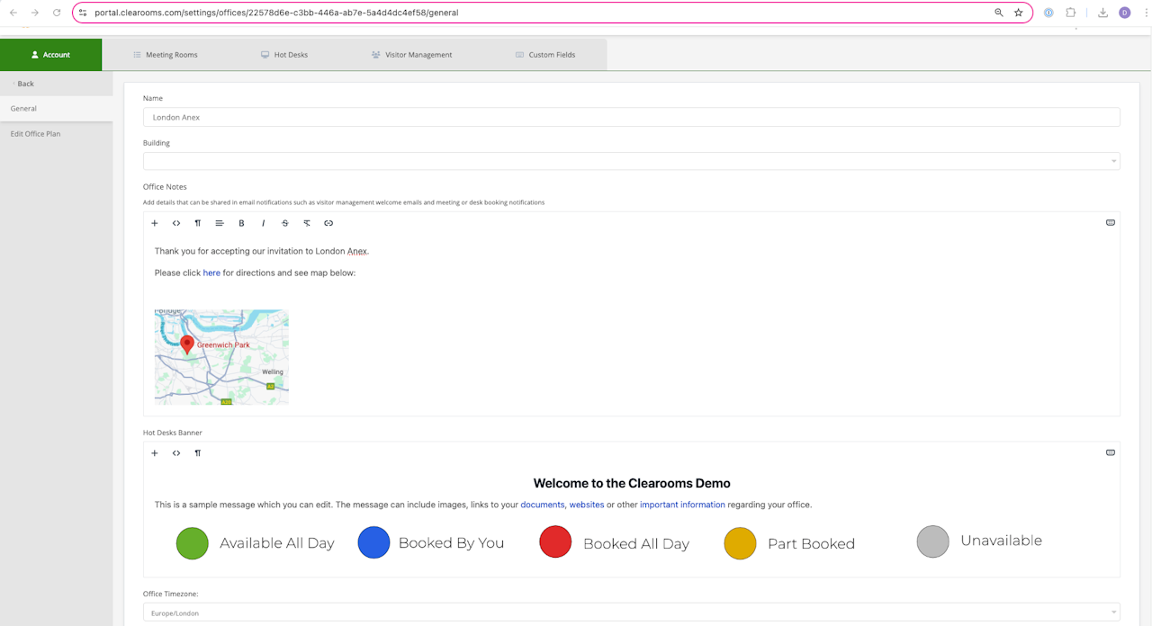Viewport: 1152px width, 626px height.
Task: Select the Account tab
Action: (51, 55)
